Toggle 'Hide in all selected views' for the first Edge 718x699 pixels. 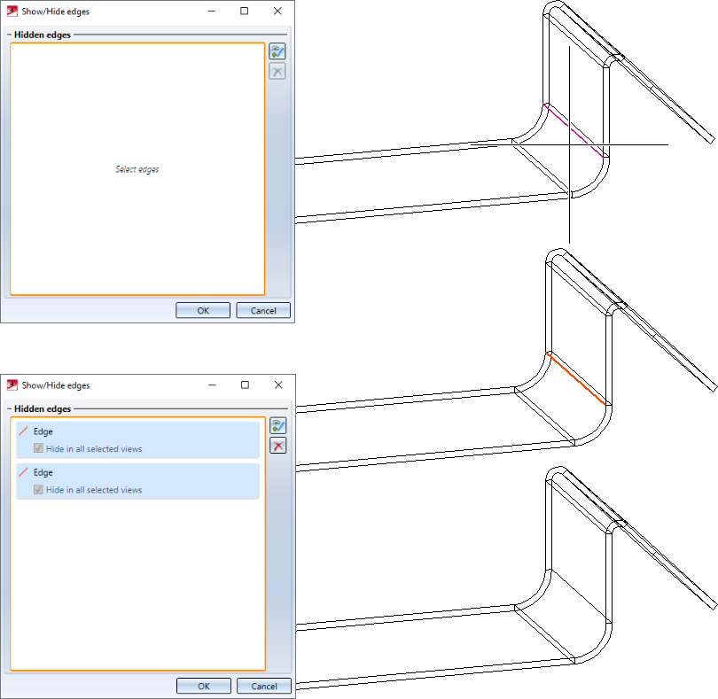tap(39, 449)
